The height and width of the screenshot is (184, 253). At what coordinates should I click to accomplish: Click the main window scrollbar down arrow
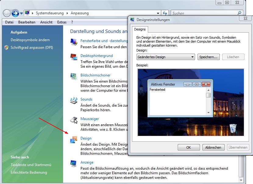tap(241, 180)
